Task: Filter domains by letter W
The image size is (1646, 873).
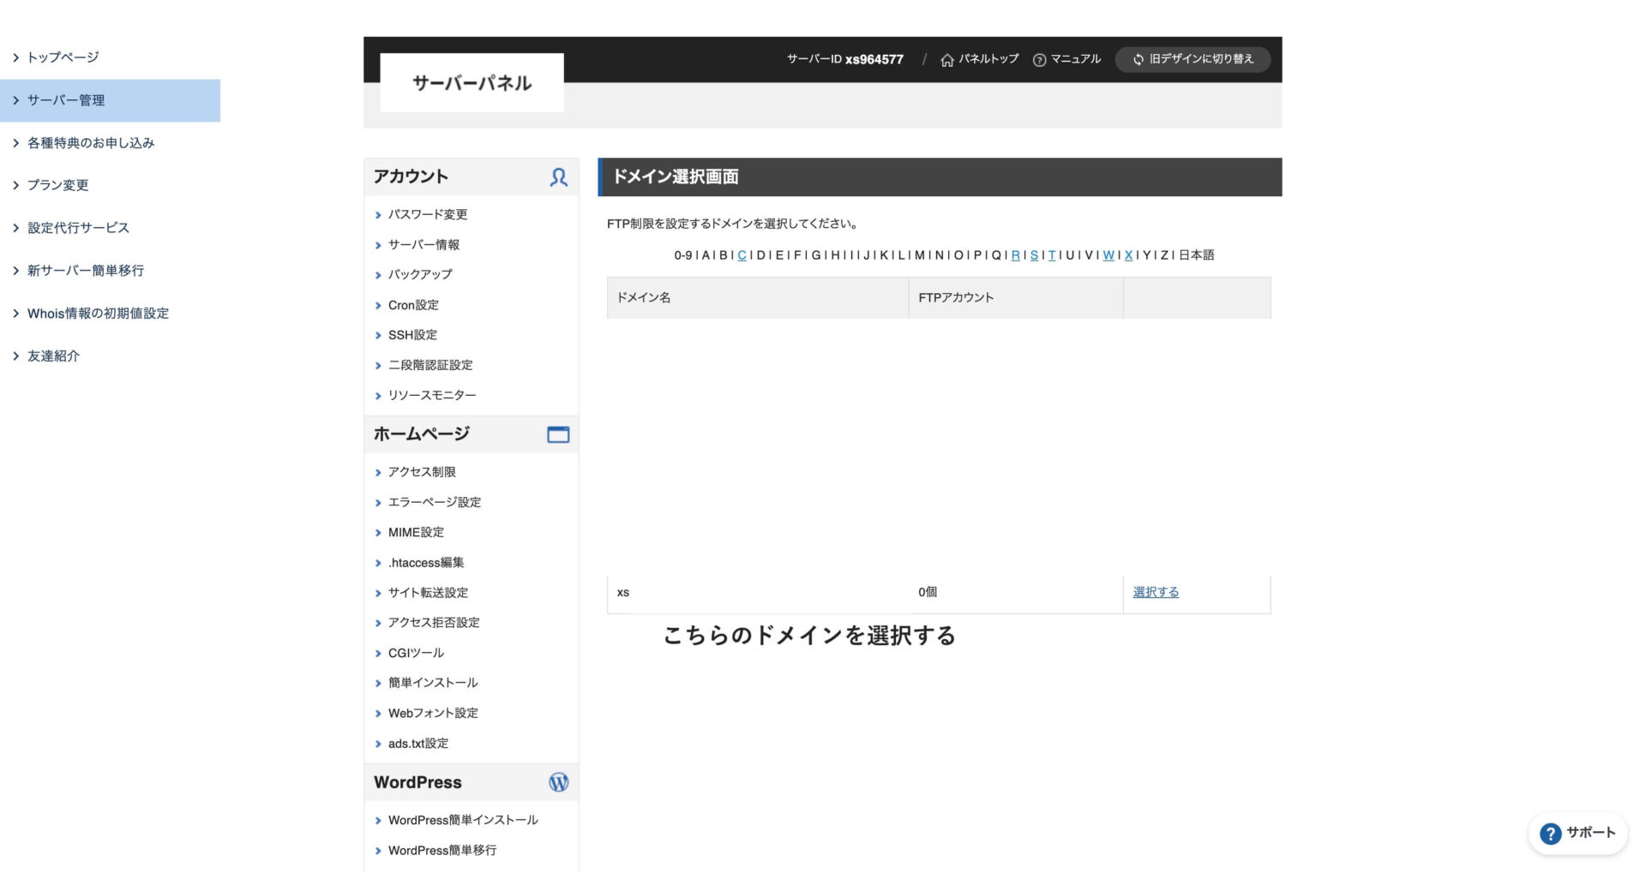Action: coord(1108,255)
